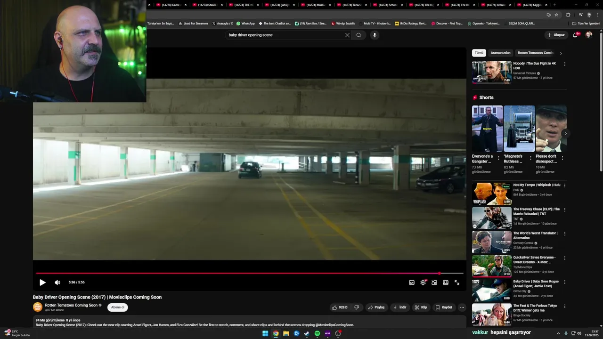Open World's Worst Translator video
Image resolution: width=603 pixels, height=339 pixels.
[x=492, y=242]
